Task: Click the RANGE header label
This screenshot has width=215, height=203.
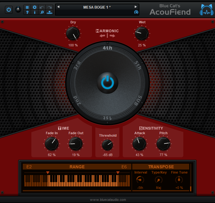Action: [77, 167]
